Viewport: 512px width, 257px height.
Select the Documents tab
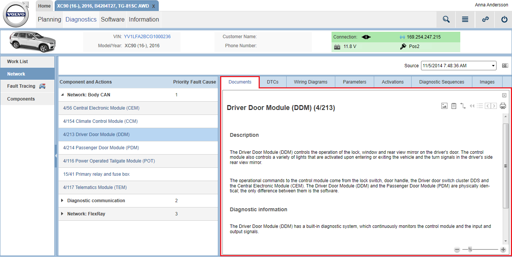click(240, 82)
